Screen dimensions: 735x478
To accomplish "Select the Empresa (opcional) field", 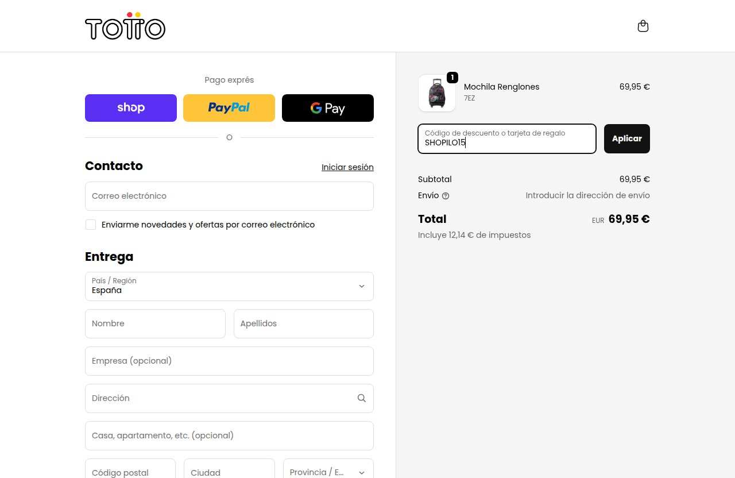I will coord(229,361).
